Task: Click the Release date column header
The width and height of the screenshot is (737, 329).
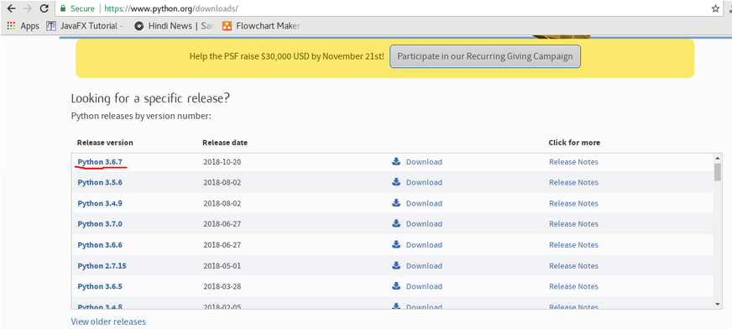Action: pos(225,143)
